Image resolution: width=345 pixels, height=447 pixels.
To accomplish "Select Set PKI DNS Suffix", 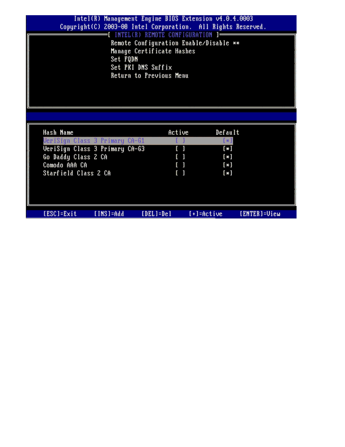I will [141, 67].
